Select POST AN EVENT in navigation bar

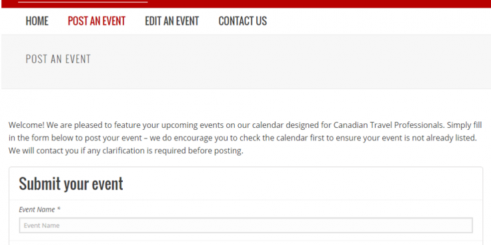(97, 21)
